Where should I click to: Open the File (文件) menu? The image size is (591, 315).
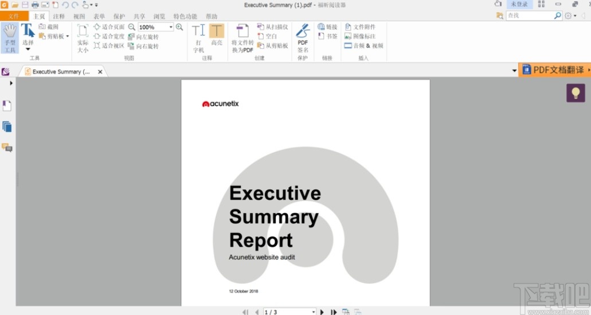click(x=14, y=17)
